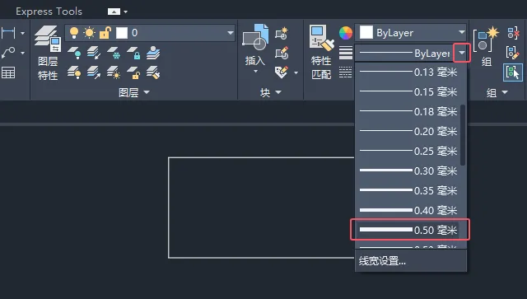Choose 0.15 毫米 lineweight
527x299 pixels.
point(408,91)
